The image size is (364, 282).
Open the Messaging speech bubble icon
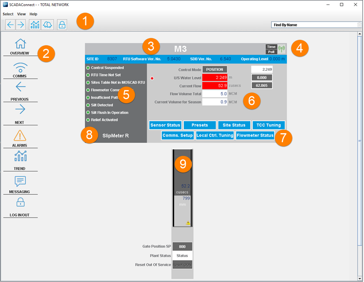tap(20, 181)
